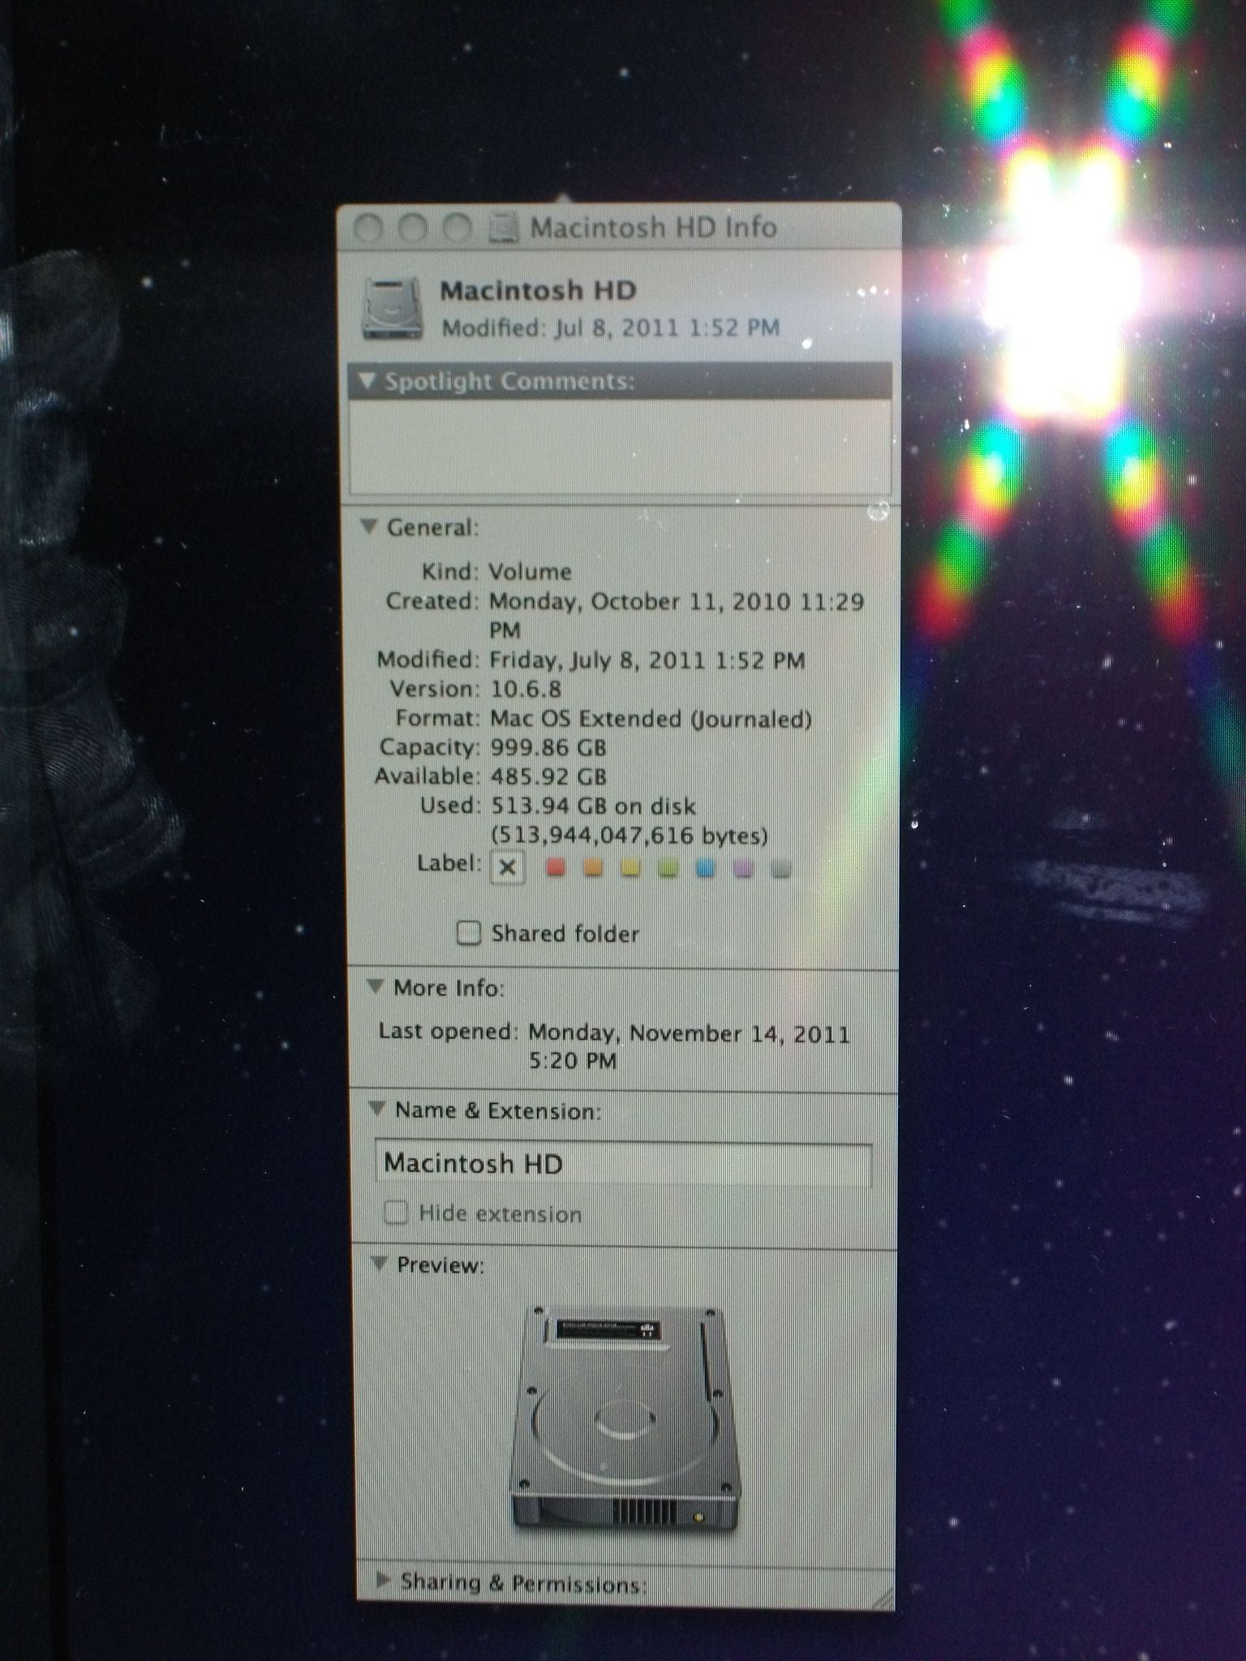Choose the orange label color
The width and height of the screenshot is (1246, 1661).
pyautogui.click(x=594, y=869)
